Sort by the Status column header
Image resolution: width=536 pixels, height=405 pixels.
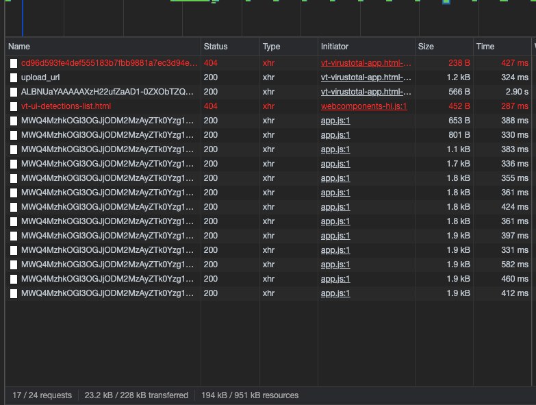216,47
